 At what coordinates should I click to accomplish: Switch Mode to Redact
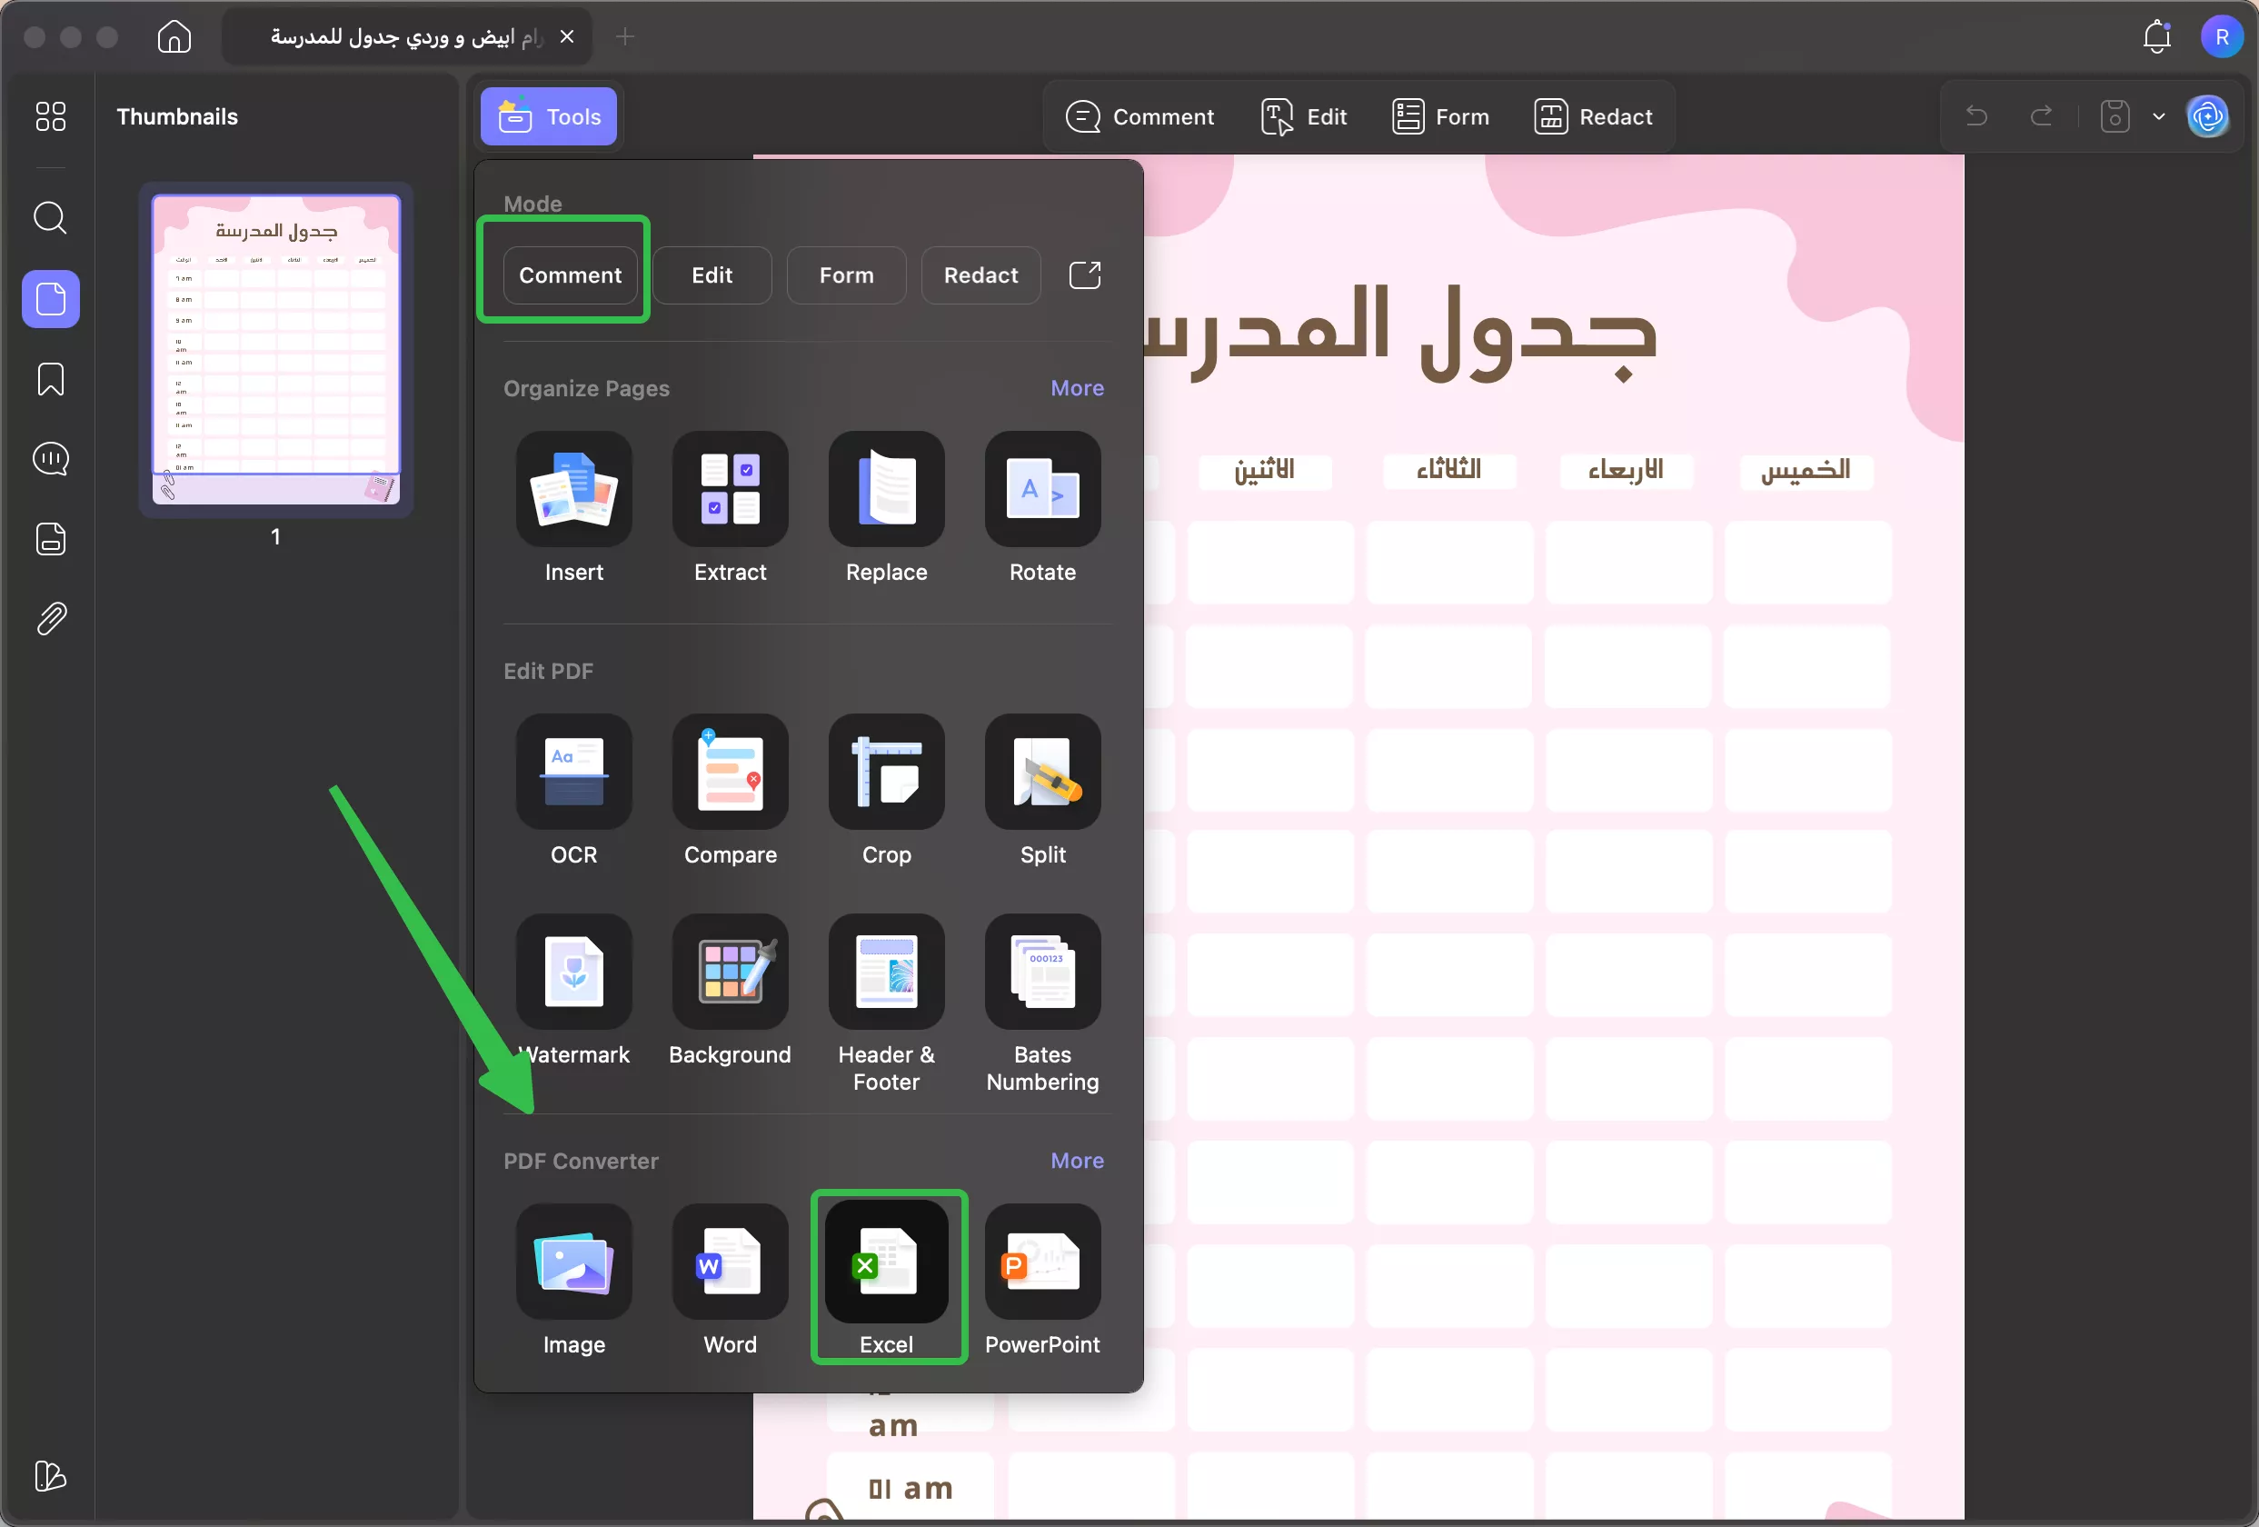[x=980, y=275]
